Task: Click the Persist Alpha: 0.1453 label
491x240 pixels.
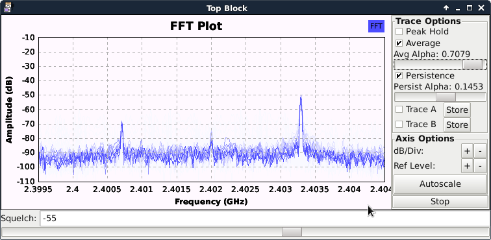Action: 438,87
